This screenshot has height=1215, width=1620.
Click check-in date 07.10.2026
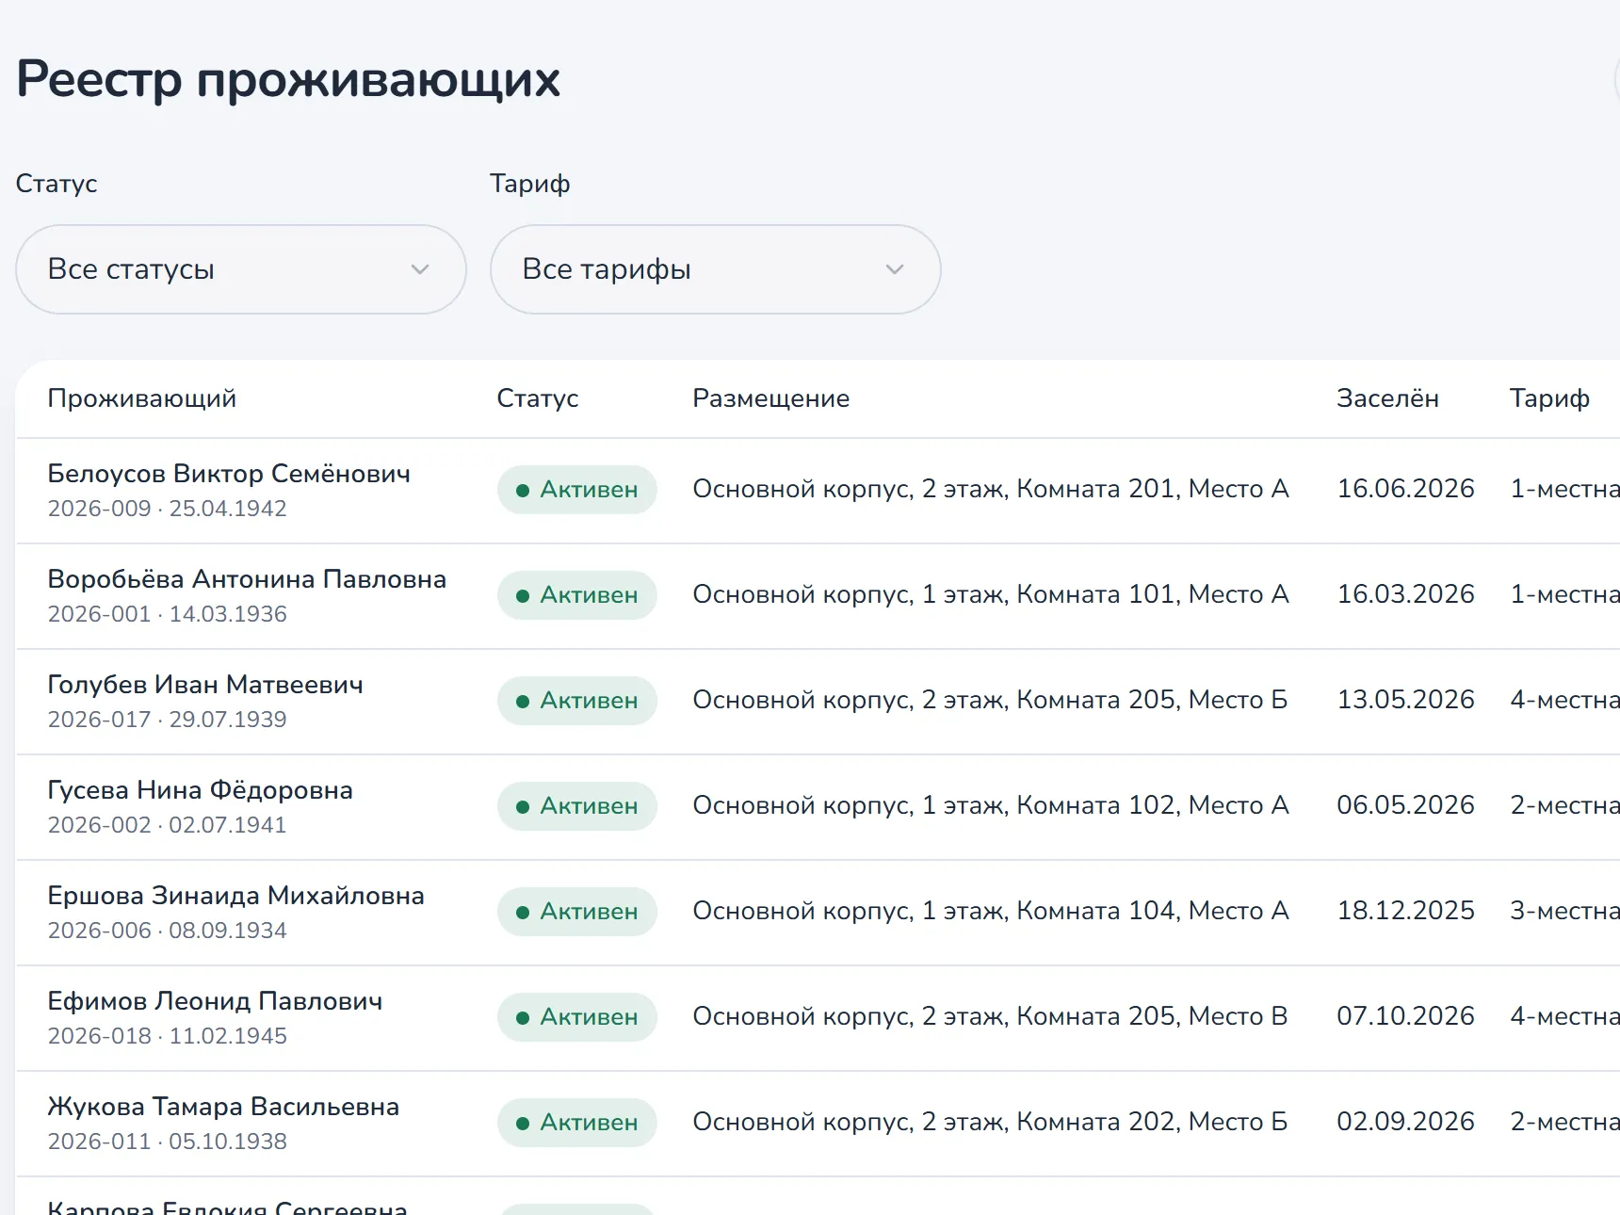(1406, 1016)
